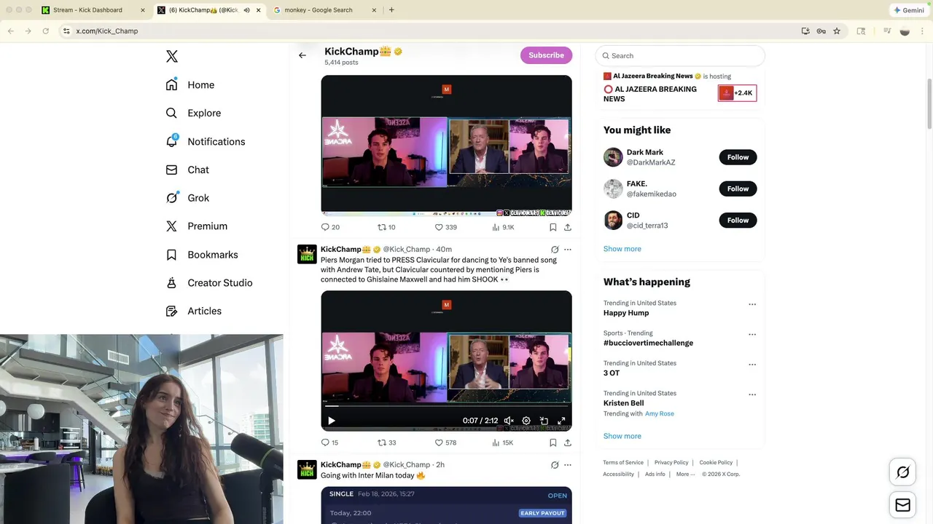Screen dimensions: 933x524
Task: Open a new browser tab
Action: [x=391, y=10]
